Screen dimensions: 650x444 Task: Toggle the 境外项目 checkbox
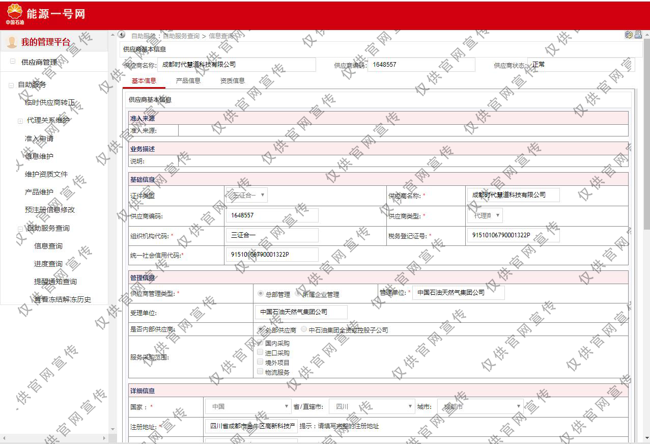(x=261, y=362)
